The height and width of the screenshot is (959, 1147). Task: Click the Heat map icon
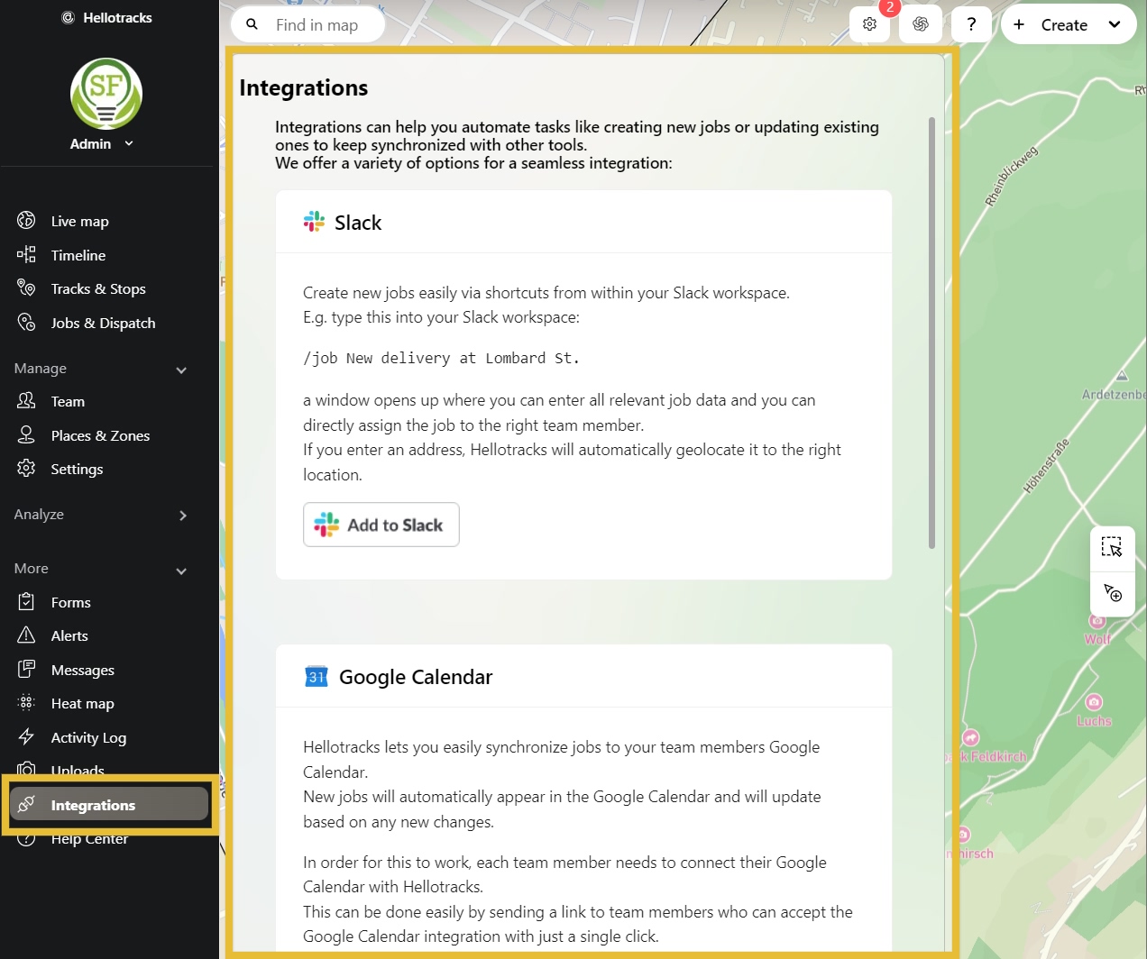[26, 702]
